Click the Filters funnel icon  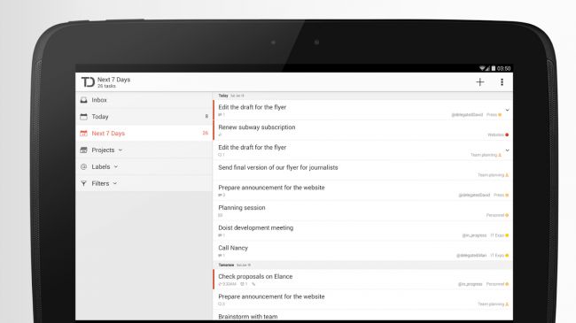(x=84, y=183)
